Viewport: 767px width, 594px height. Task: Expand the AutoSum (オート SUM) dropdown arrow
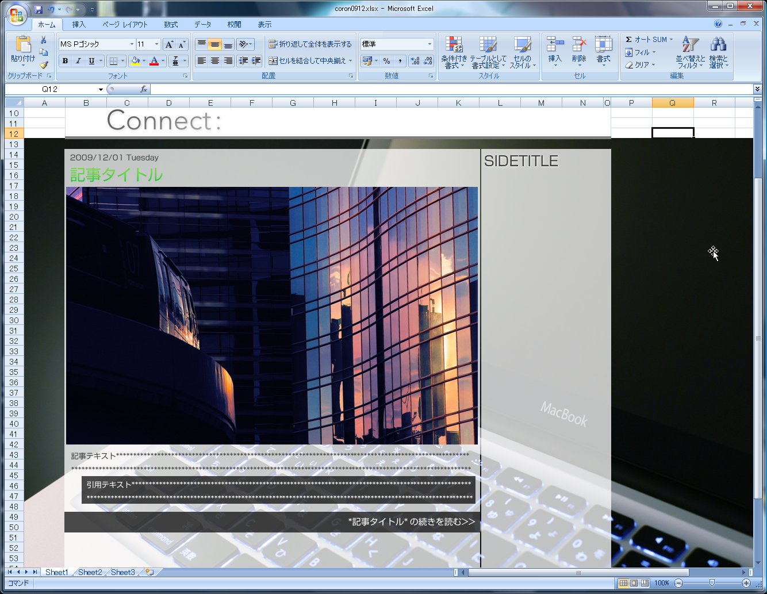click(x=671, y=40)
